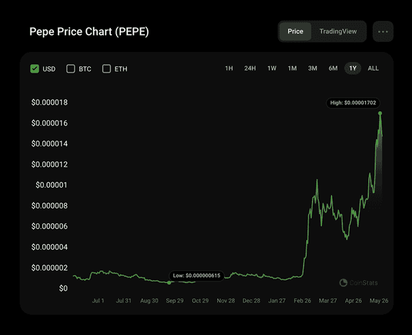The height and width of the screenshot is (335, 412).
Task: Enable the BTC currency checkbox
Action: [x=71, y=68]
